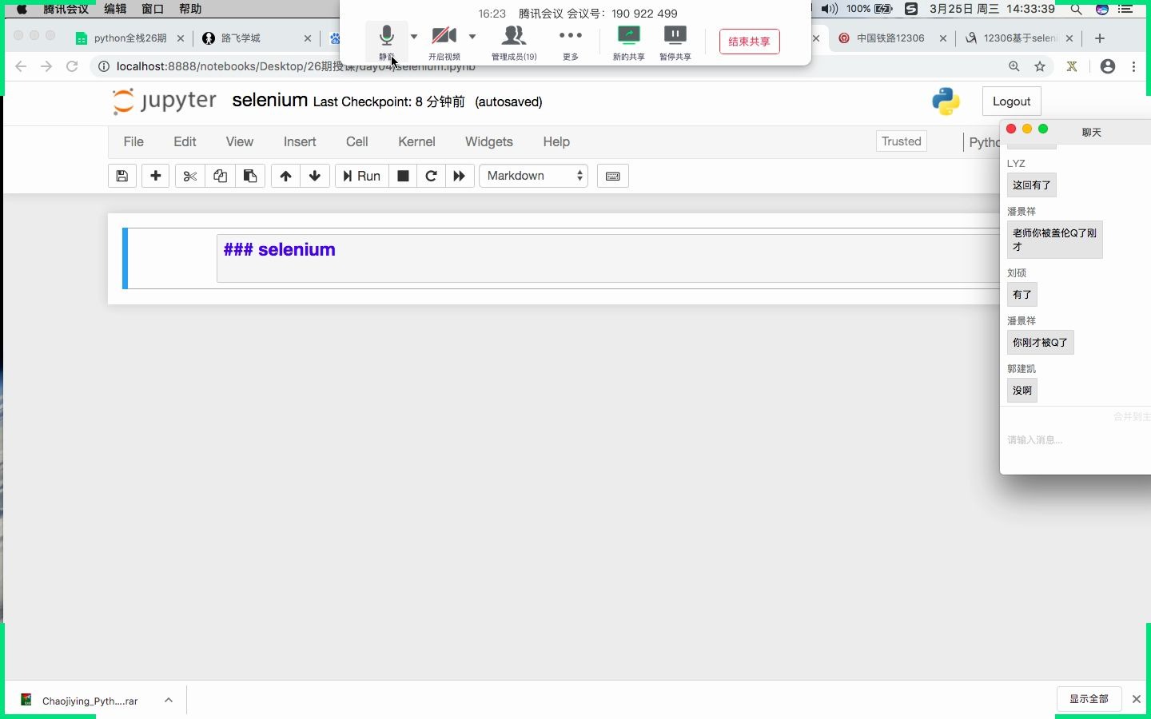Open the 腾讯会议 menu in macOS menu bar
This screenshot has width=1151, height=719.
[66, 9]
